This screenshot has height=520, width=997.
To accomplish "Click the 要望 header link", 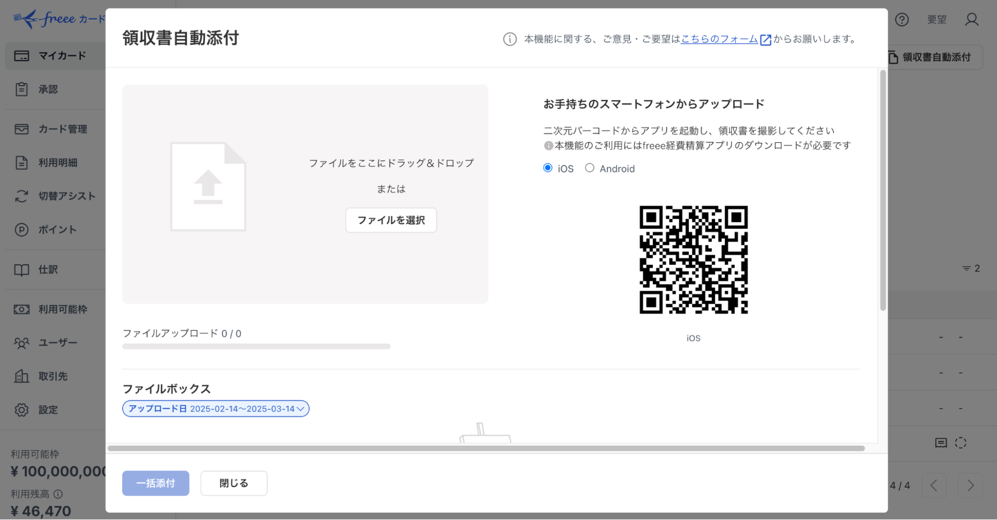I will click(937, 19).
